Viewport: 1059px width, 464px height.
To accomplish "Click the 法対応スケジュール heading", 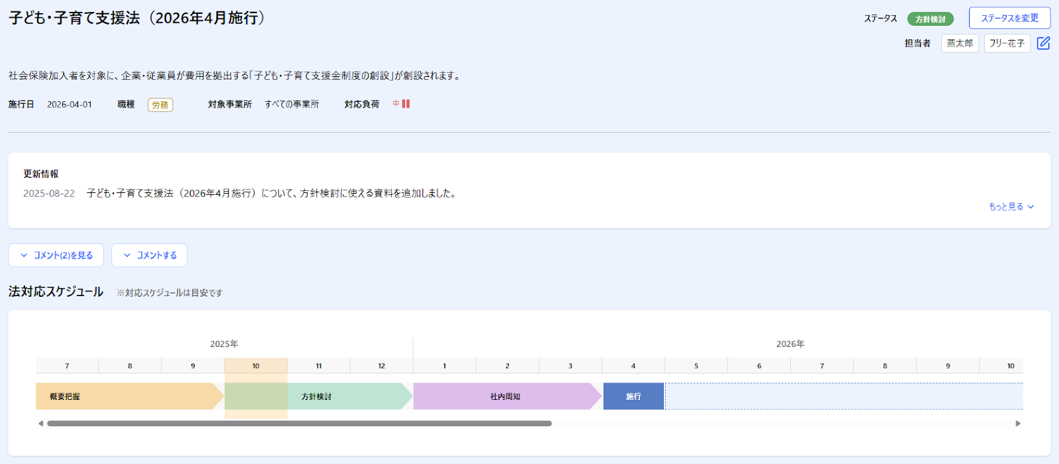I will [56, 291].
